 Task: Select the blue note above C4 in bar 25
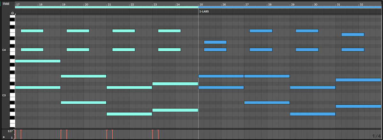click(x=215, y=42)
